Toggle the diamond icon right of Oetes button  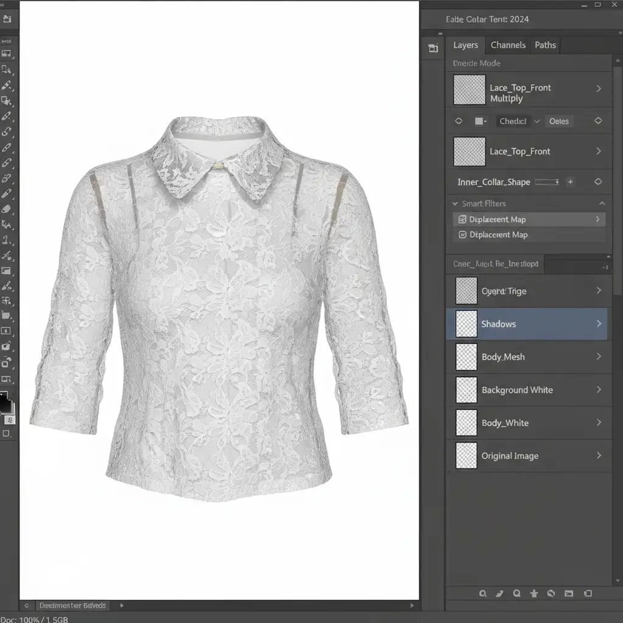tap(598, 121)
